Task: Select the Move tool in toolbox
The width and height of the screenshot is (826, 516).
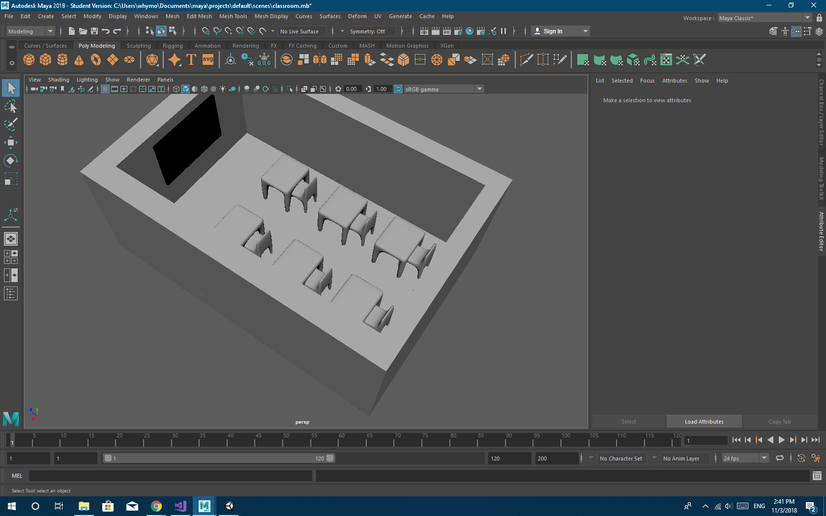Action: pyautogui.click(x=11, y=143)
